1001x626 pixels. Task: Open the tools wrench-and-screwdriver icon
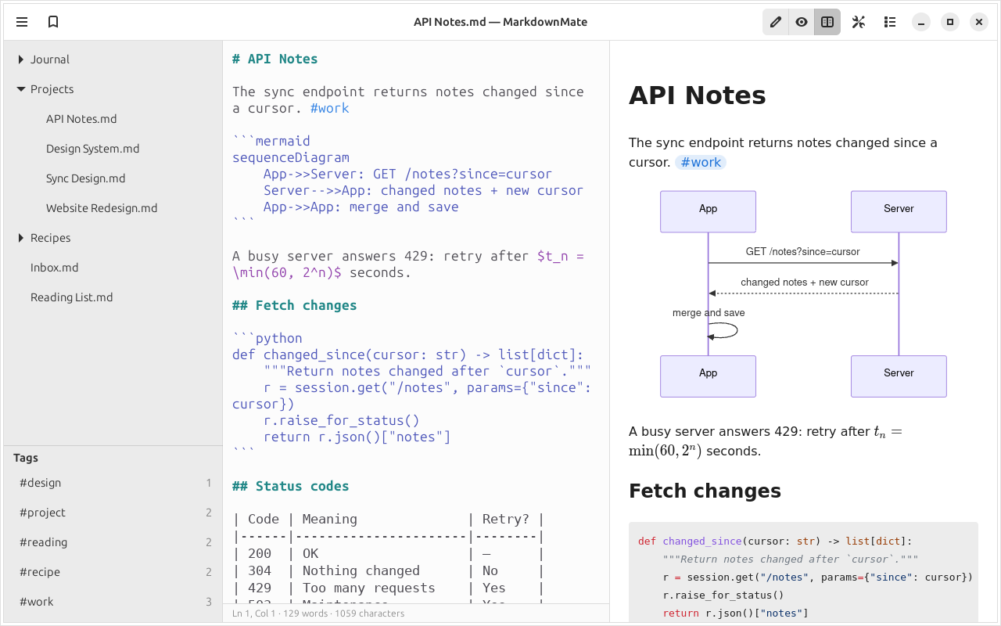859,22
